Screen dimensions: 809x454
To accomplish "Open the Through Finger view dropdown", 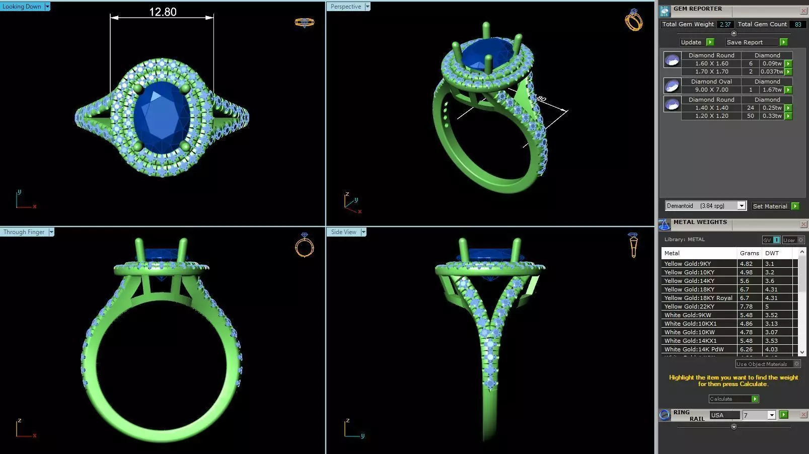I will [x=51, y=232].
